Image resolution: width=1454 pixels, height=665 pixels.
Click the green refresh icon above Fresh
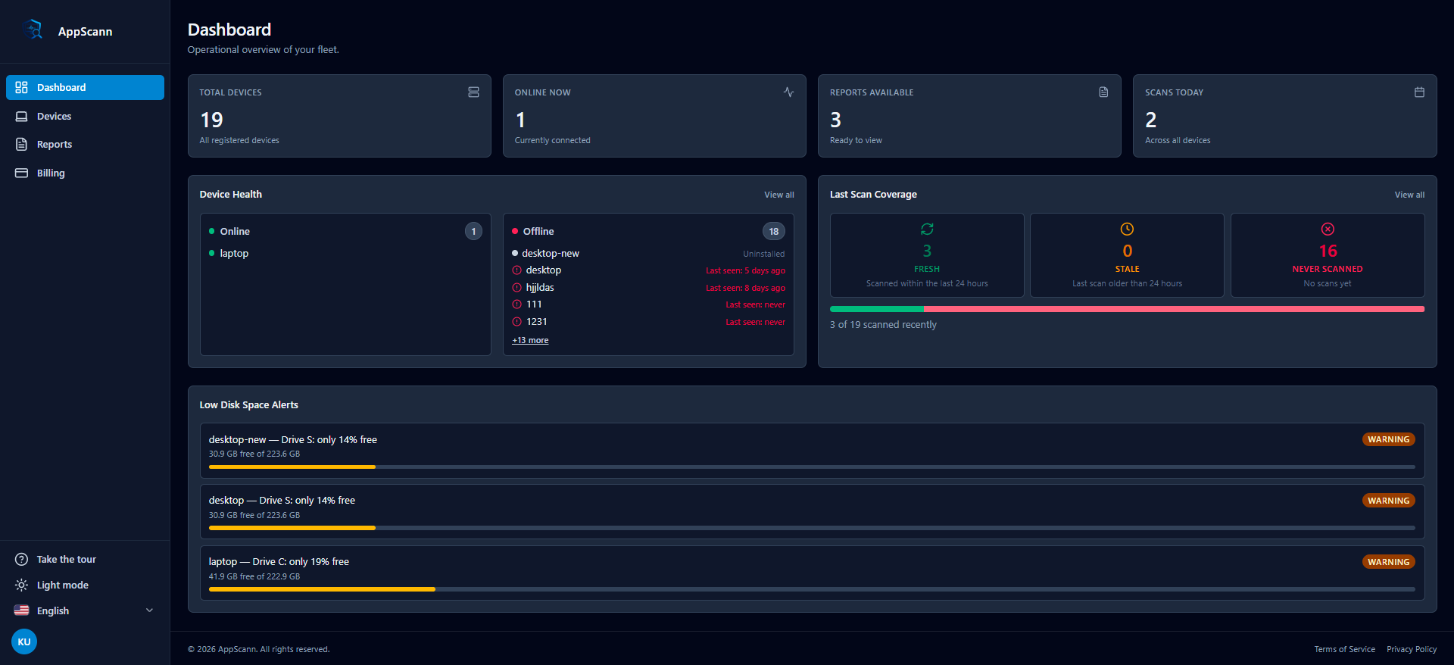(x=927, y=229)
